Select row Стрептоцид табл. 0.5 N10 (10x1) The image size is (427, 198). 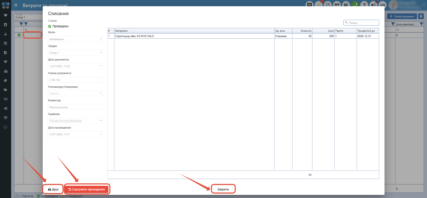[x=243, y=36]
